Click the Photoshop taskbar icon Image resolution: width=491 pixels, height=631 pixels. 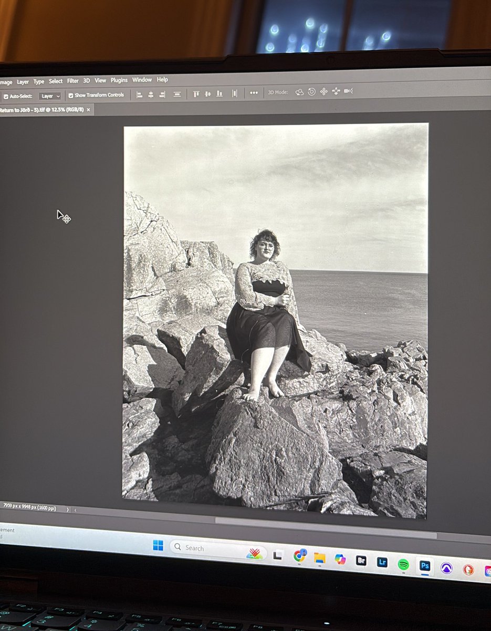(425, 566)
